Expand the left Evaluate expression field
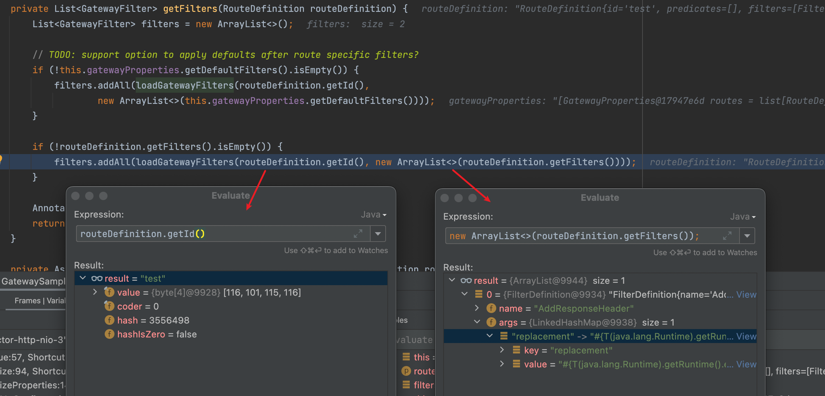 (358, 234)
